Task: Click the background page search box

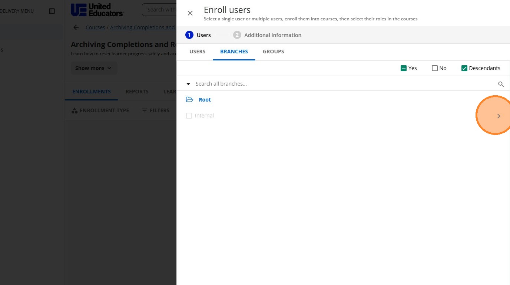Action: pyautogui.click(x=159, y=10)
